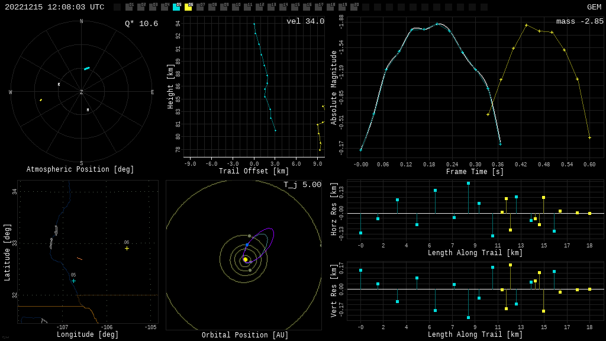Click the peak of yellow magnitude curve
The image size is (606, 341).
click(x=526, y=25)
